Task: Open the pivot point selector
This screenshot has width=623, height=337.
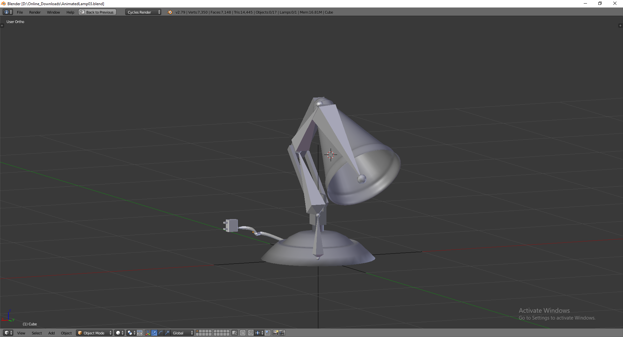Action: click(x=131, y=333)
